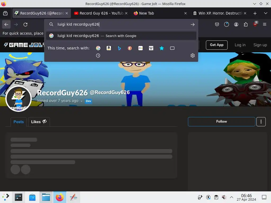Image resolution: width=271 pixels, height=203 pixels.
Task: Select DuckDuckGo search engine shortcut icon
Action: coord(130,48)
